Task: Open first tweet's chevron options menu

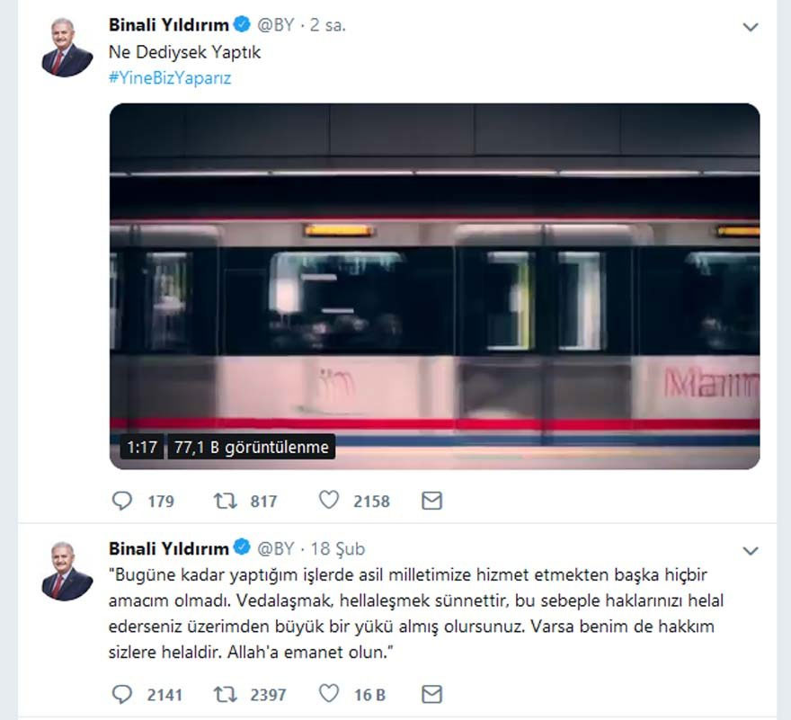Action: [x=751, y=27]
